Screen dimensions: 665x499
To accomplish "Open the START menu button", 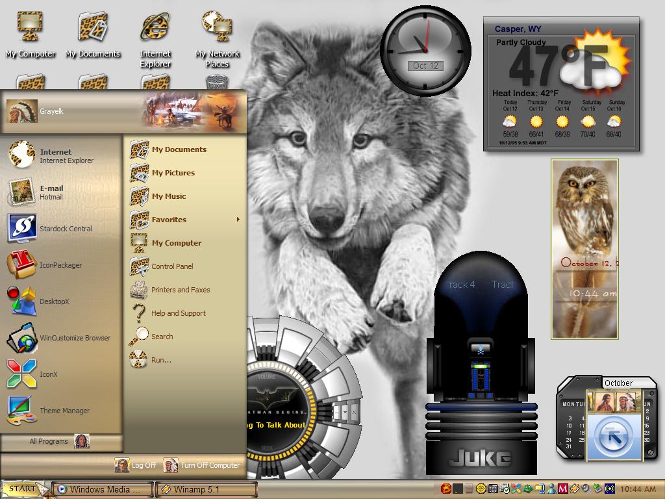I will (x=23, y=489).
